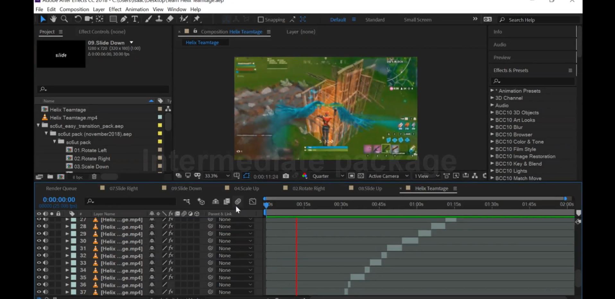615x299 pixels.
Task: Mute audio of layer 32
Action: point(46,256)
